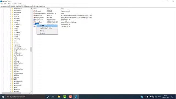176x99 pixels.
Task: Click folder icon of the Ndu key
Action: click(12, 79)
